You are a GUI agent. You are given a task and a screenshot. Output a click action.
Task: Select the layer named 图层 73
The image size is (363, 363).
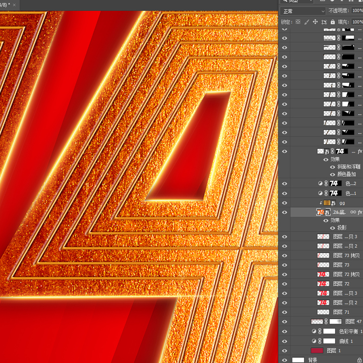coord(341,265)
